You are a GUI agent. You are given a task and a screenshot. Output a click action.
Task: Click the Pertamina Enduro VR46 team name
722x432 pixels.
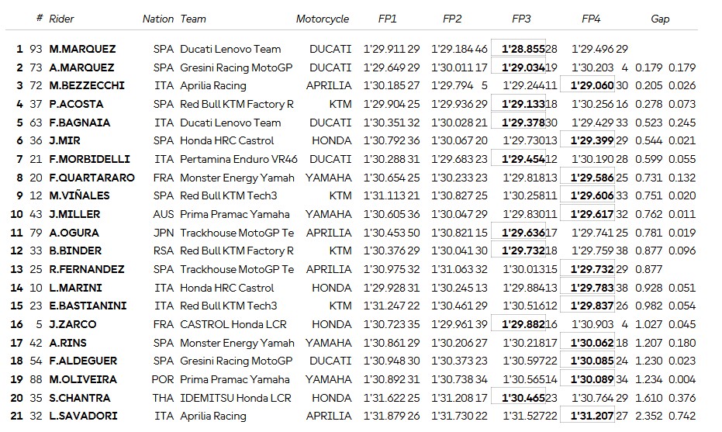(x=237, y=159)
